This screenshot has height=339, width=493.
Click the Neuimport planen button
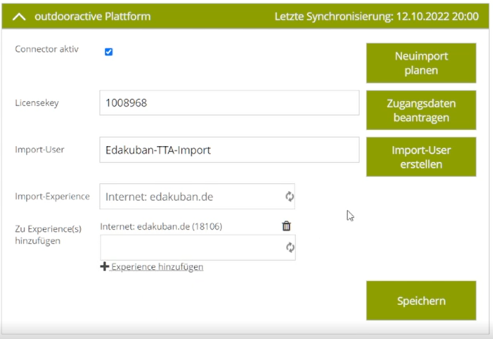[x=421, y=63]
